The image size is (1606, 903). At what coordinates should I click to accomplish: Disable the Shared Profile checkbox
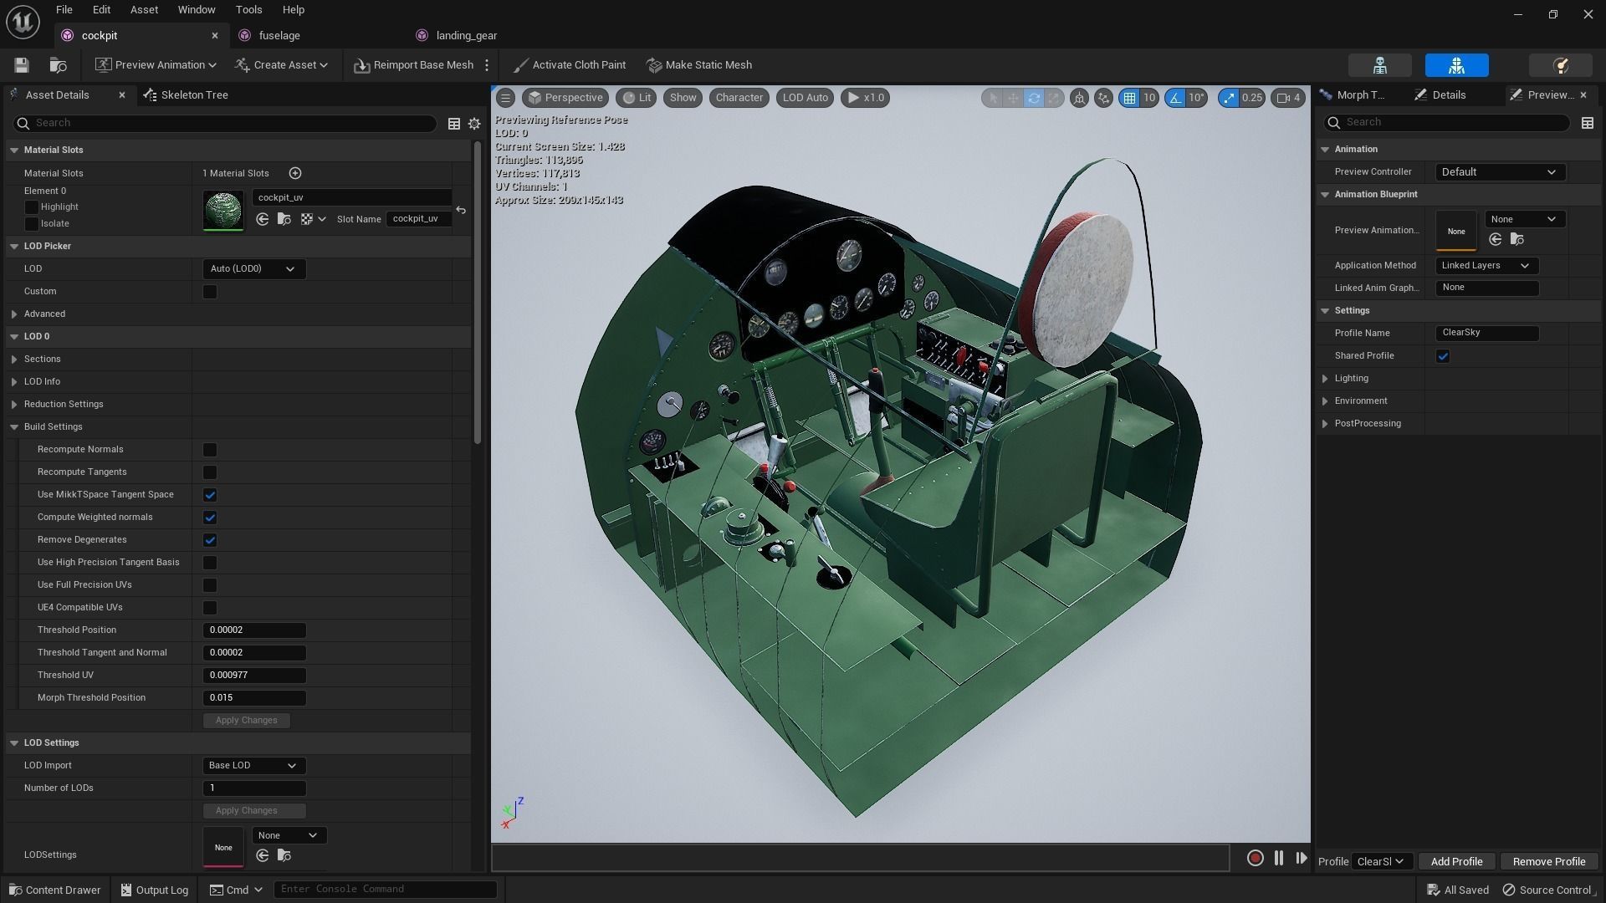click(x=1443, y=356)
